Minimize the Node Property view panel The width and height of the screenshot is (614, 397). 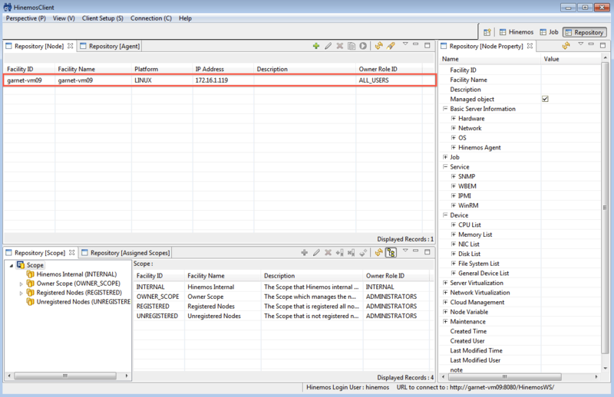(x=591, y=44)
